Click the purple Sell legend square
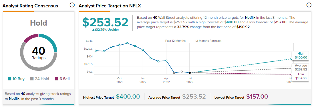 tap(56, 79)
